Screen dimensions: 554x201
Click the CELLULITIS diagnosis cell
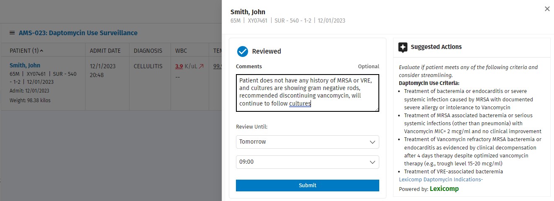point(148,66)
